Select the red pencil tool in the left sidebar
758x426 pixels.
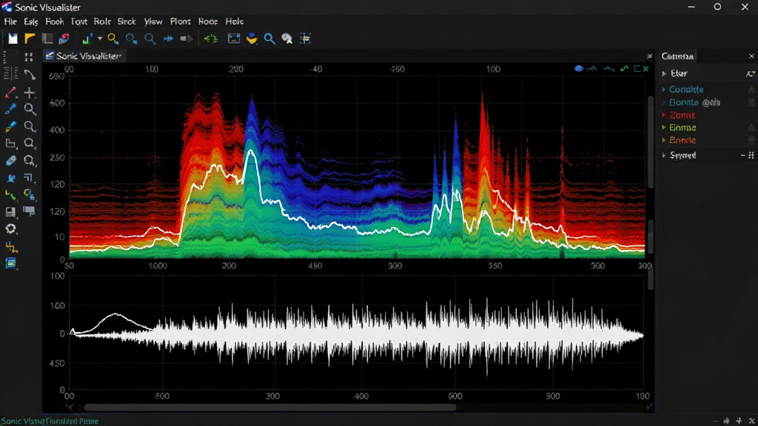[10, 92]
